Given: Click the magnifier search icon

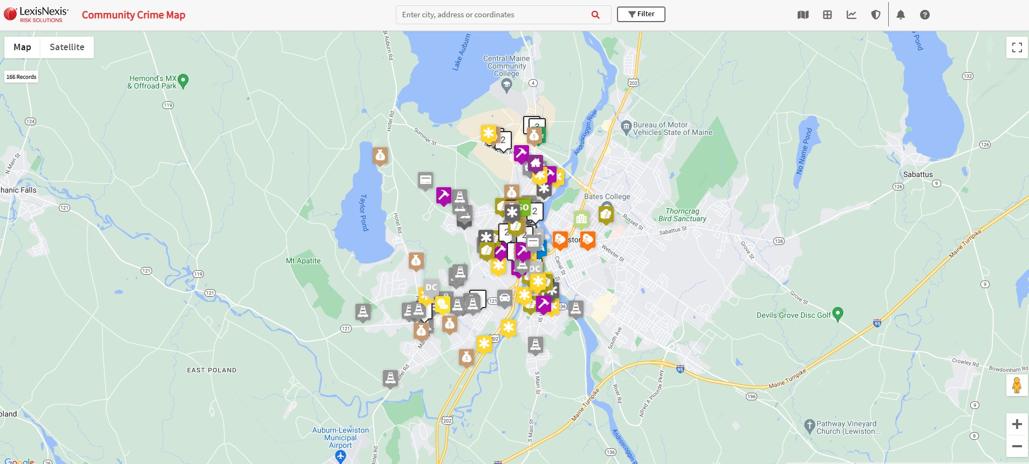Looking at the screenshot, I should (595, 15).
